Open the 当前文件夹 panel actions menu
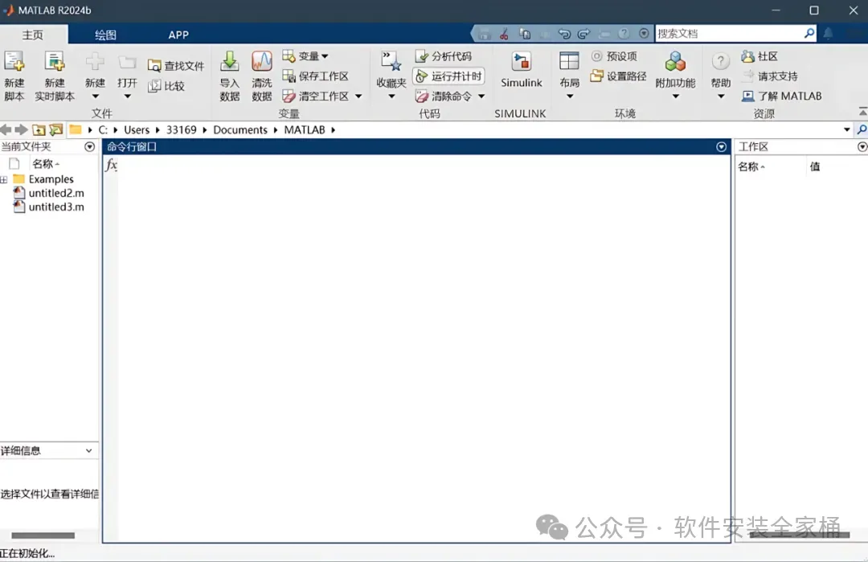This screenshot has width=868, height=562. pyautogui.click(x=90, y=146)
